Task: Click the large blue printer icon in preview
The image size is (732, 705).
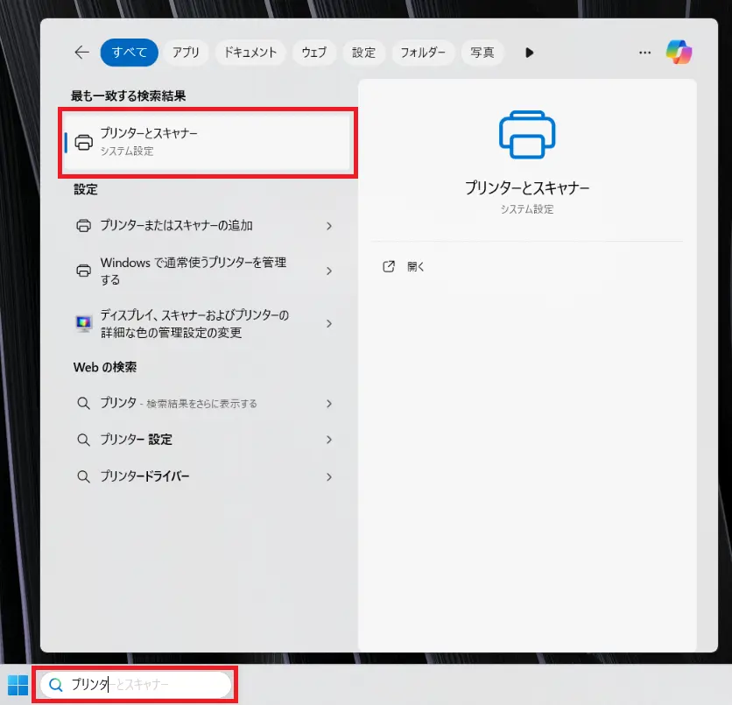Action: click(x=527, y=134)
